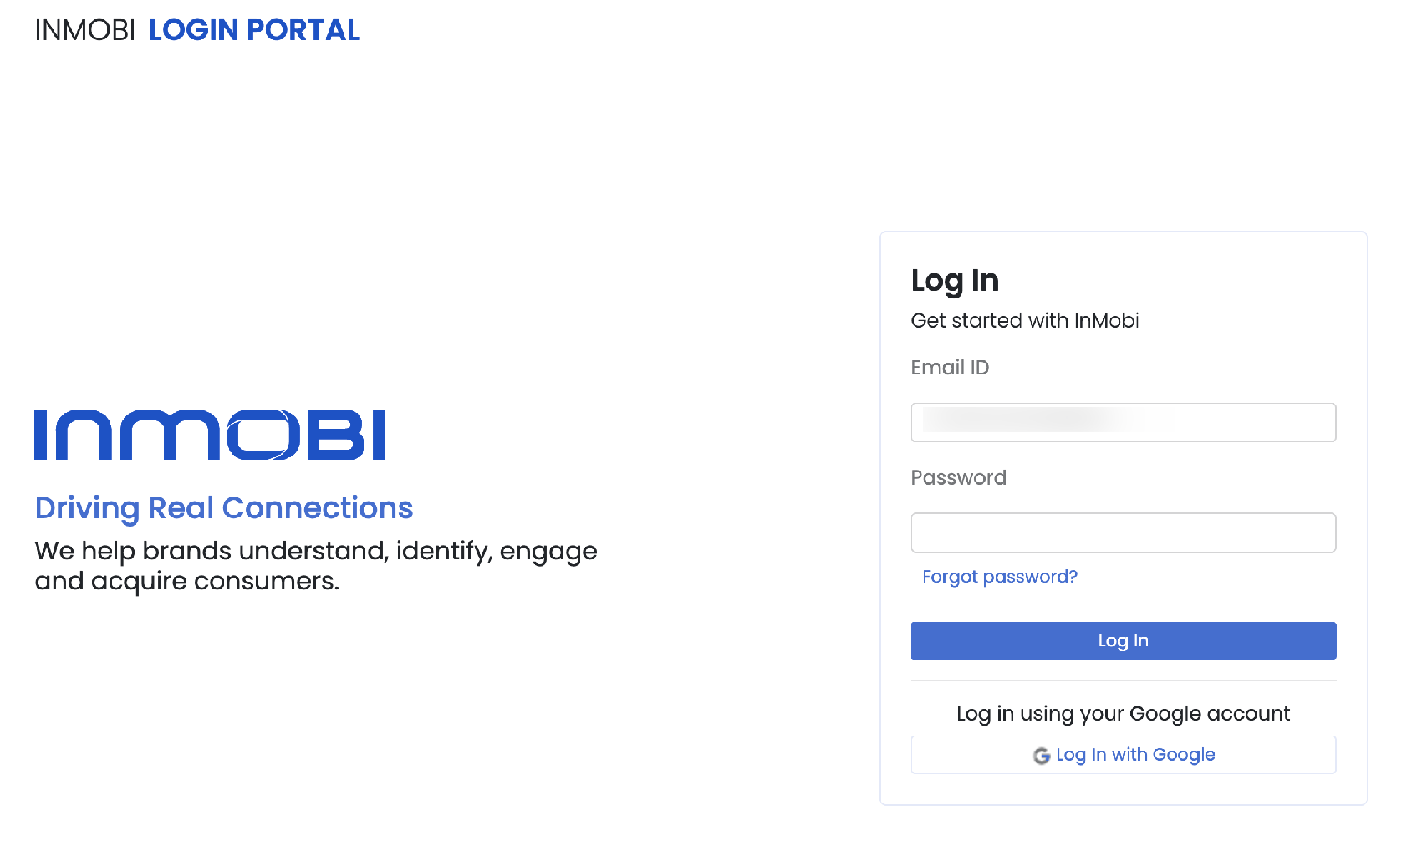Viewport: 1412px width, 856px height.
Task: Click the letter O in InMobi logo
Action: [263, 435]
